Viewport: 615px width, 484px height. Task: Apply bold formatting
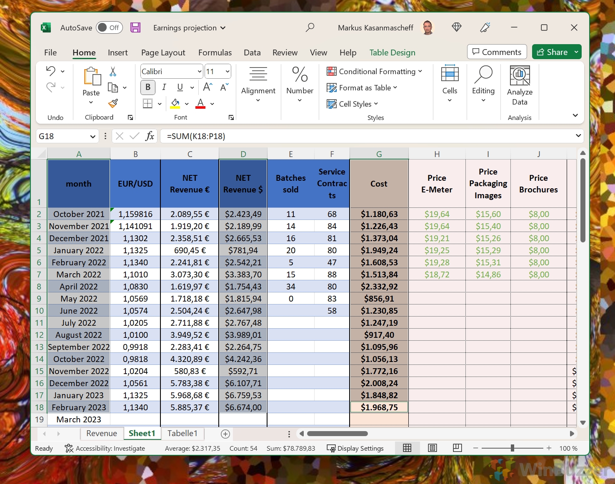tap(147, 87)
